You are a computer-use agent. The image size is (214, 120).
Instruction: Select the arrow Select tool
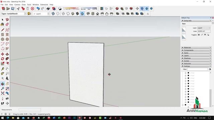pyautogui.click(x=2, y=20)
